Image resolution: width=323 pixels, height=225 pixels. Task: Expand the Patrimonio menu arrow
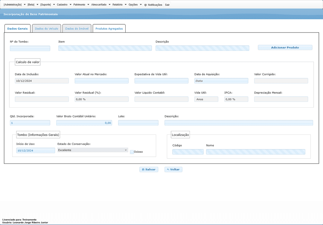[88, 4]
